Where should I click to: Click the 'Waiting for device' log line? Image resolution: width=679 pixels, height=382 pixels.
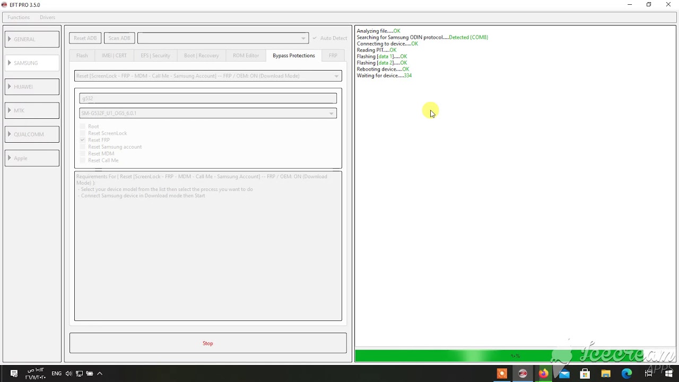tap(384, 76)
